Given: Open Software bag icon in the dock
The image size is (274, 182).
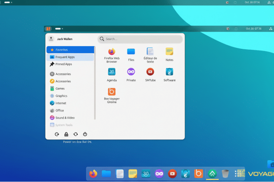Looking at the screenshot, I should point(185,174).
